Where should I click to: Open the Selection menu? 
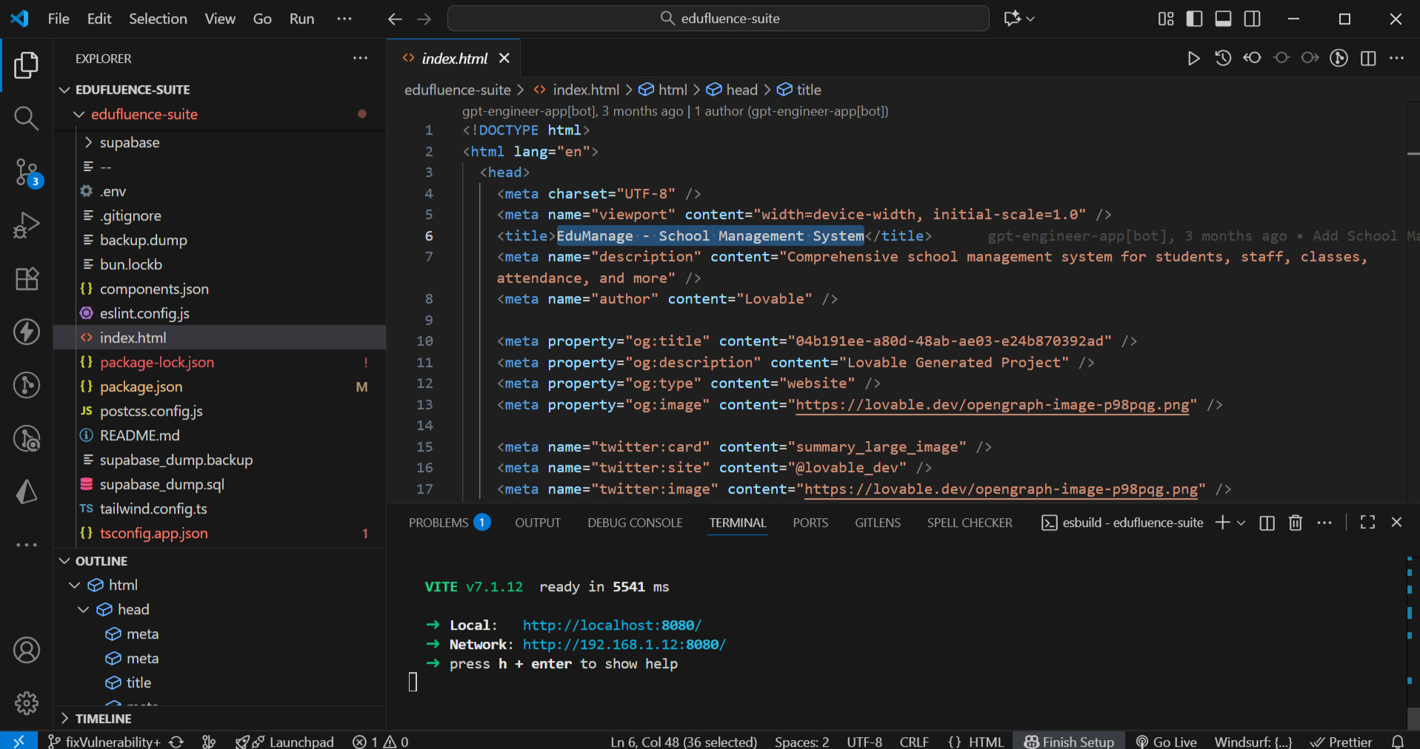pyautogui.click(x=158, y=19)
